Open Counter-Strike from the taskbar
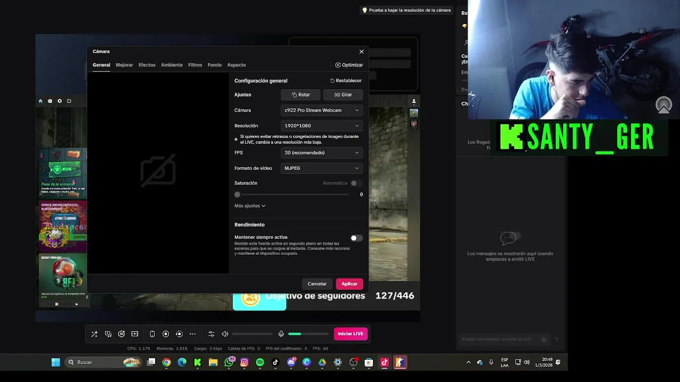Image resolution: width=680 pixels, height=382 pixels. (x=400, y=362)
